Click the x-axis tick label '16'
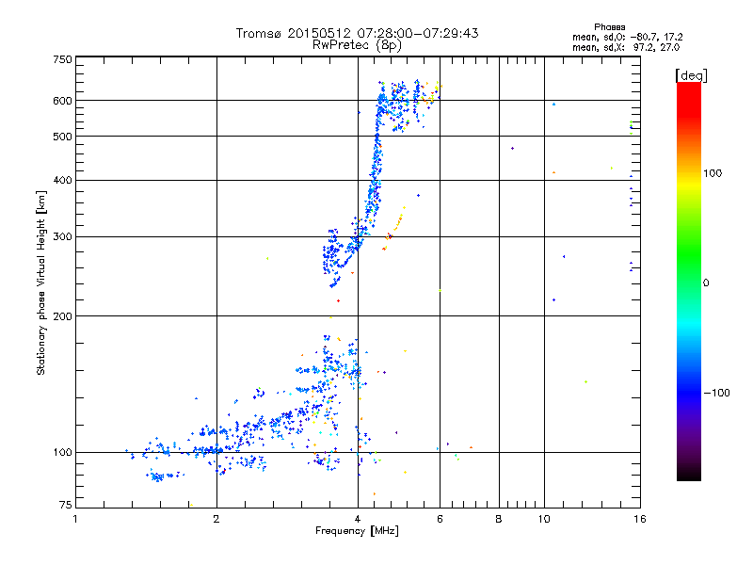 click(x=640, y=519)
